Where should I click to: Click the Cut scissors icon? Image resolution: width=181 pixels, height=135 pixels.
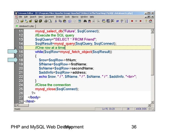[56, 21]
